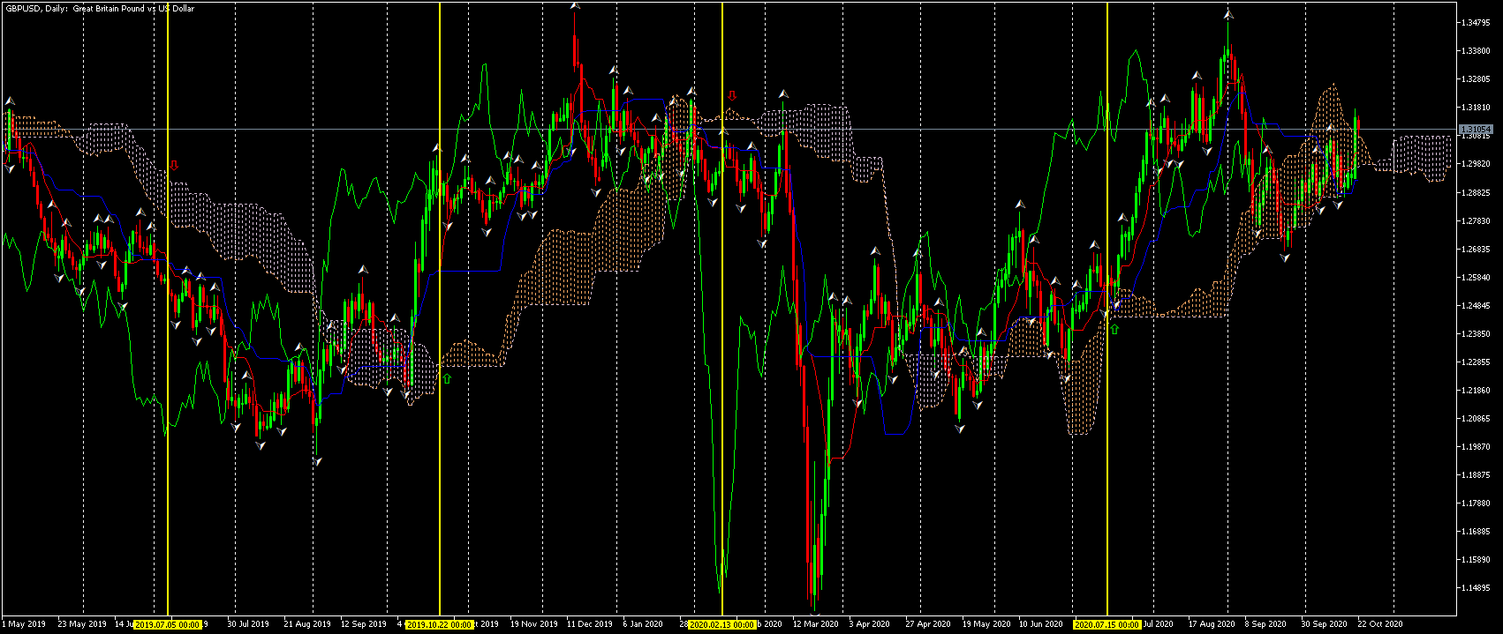Viewport: 1503px width, 634px height.
Task: Click the 1 May 2019 time axis label
Action: 24,624
